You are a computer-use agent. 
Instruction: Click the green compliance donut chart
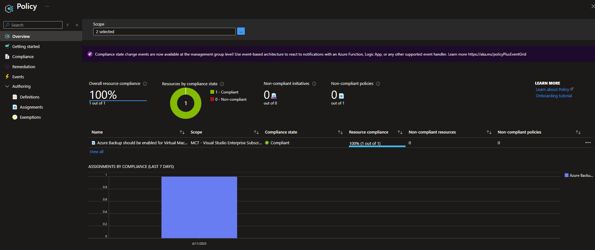tap(186, 103)
